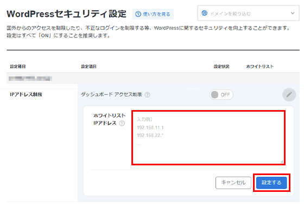Click the 設定する button
Viewport: 304px width, 206px height.
271,183
